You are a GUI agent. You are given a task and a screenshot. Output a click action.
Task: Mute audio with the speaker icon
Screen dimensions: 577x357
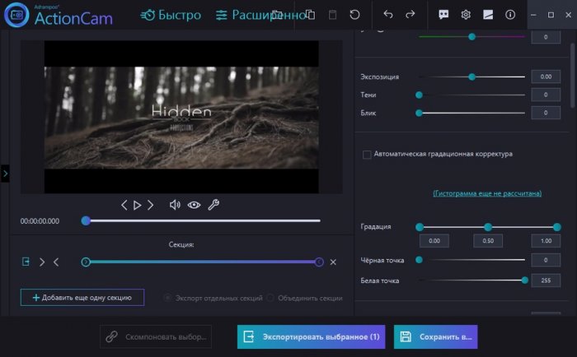tap(175, 205)
